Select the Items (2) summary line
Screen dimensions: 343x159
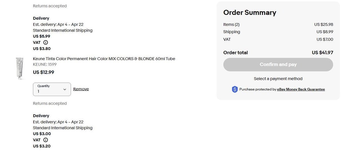click(278, 24)
